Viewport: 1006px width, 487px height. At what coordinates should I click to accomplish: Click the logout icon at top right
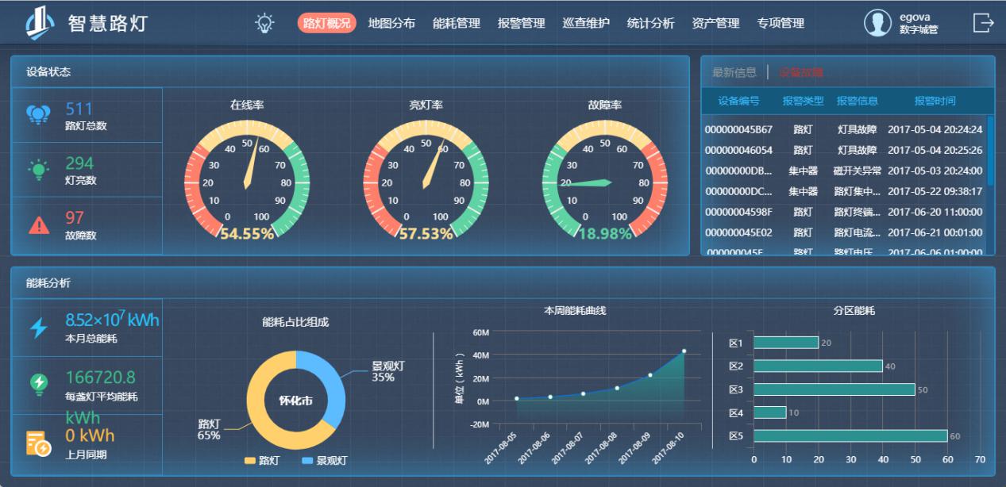[x=983, y=23]
